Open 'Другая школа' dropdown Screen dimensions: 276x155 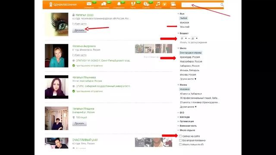pos(188,107)
